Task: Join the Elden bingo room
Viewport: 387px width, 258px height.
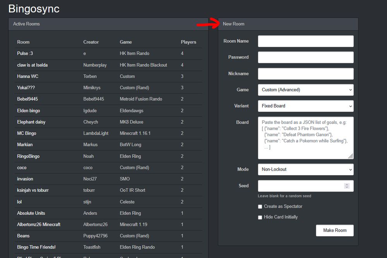Action: pos(28,111)
